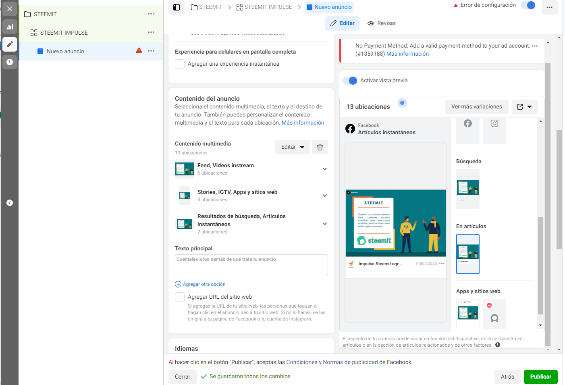Click into the Texto principal input field
Screen dimensions: 565x385
(x=251, y=265)
